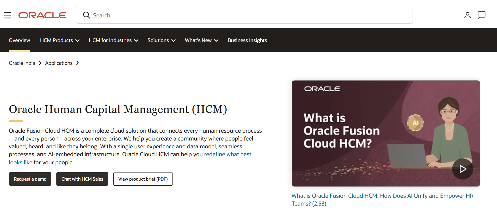Follow the 'redefine what best looks like' link

[x=228, y=154]
